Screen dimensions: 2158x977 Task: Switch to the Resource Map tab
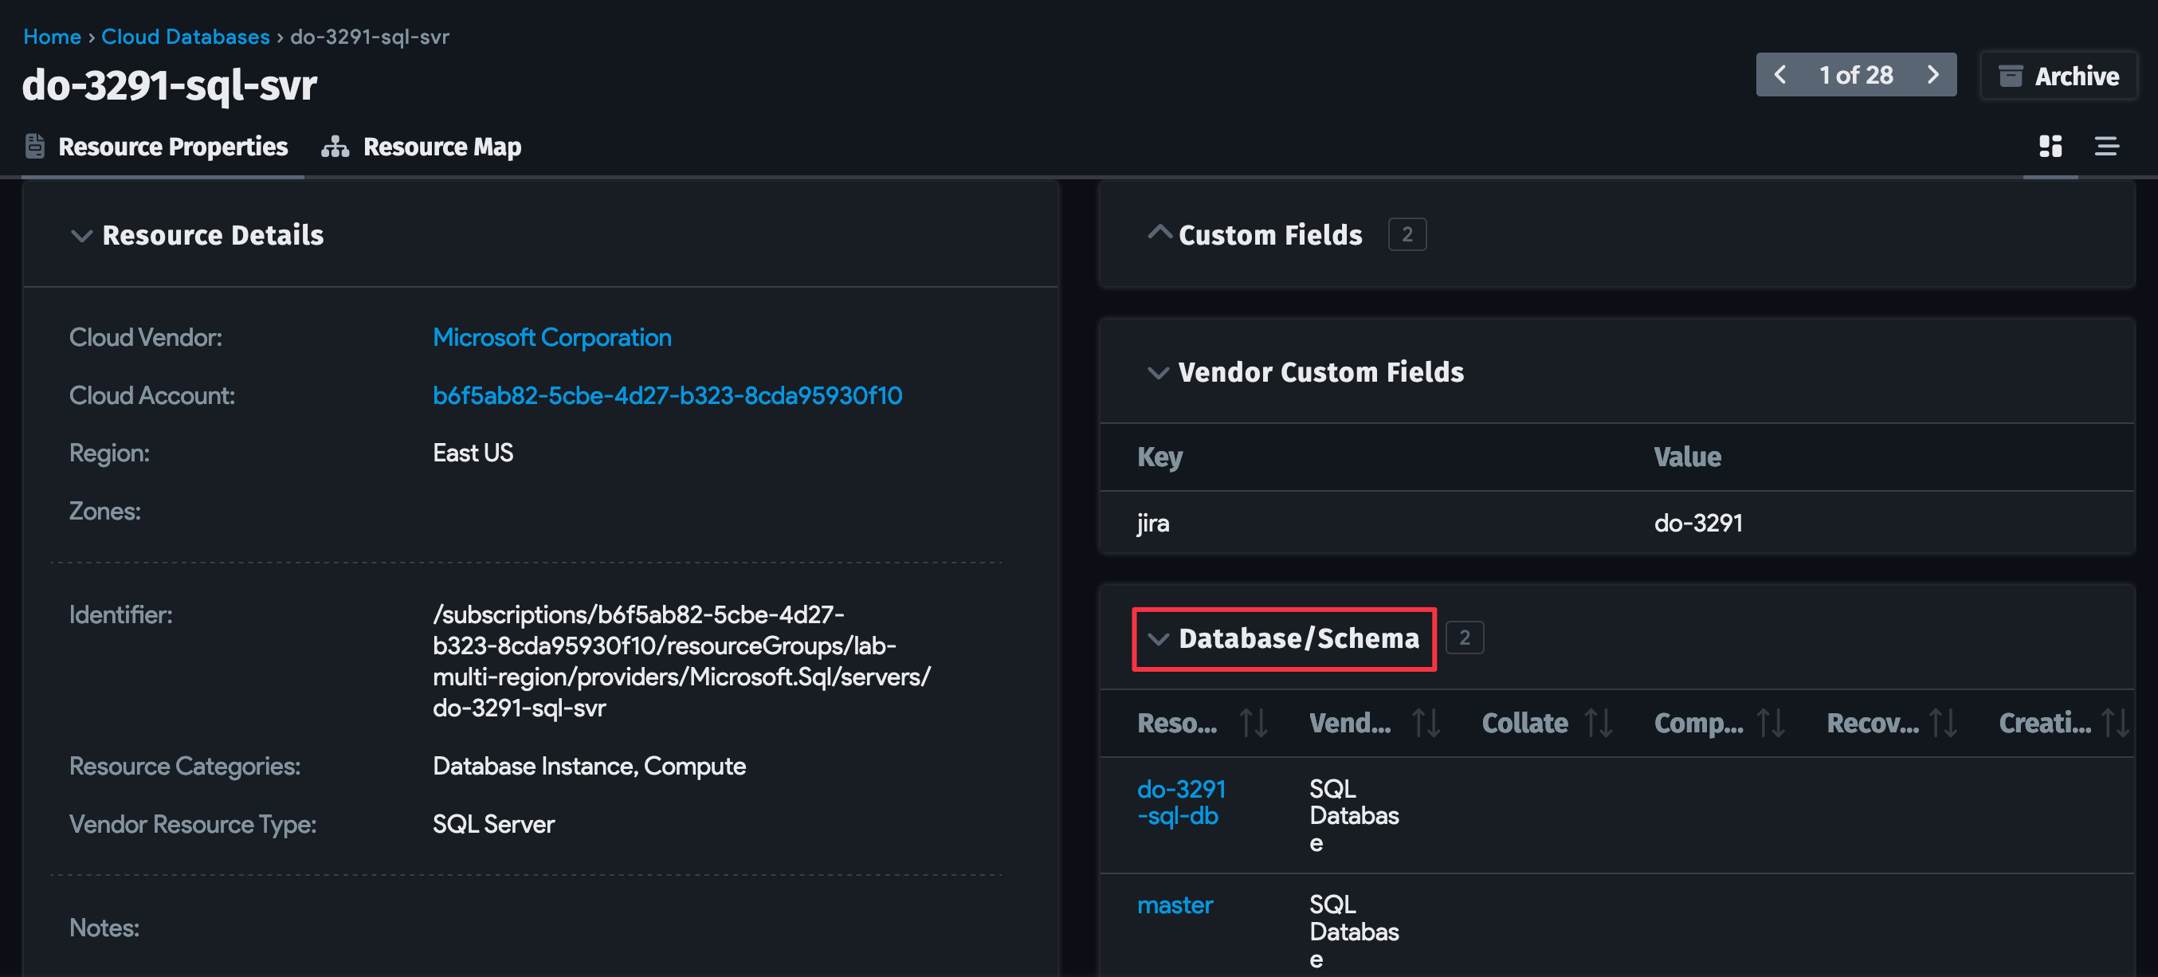(x=441, y=146)
